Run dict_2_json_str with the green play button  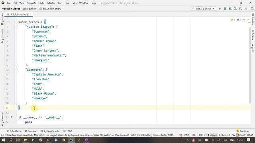coord(220,9)
